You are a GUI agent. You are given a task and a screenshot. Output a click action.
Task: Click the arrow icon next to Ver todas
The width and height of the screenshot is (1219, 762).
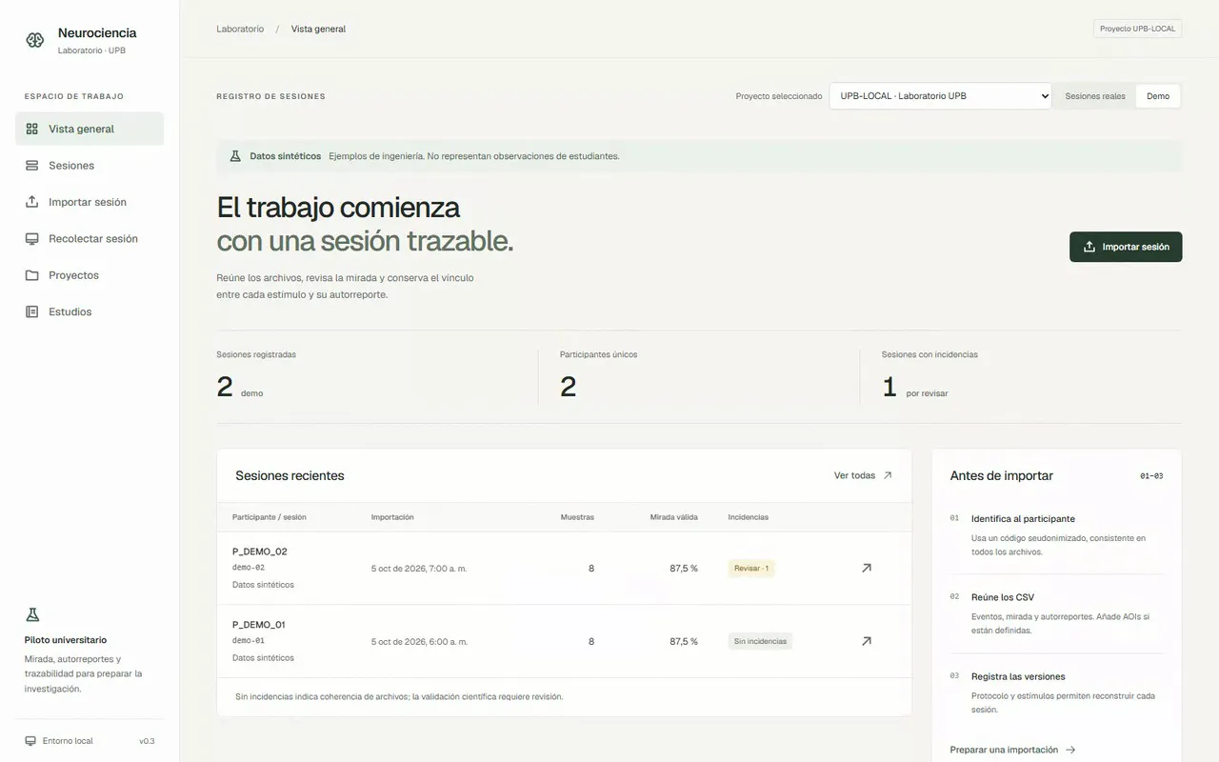[x=888, y=475]
